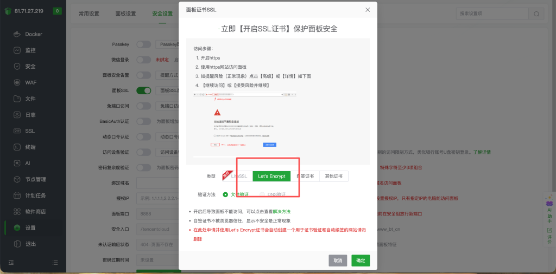Open the 了解详情 link

coord(482,152)
